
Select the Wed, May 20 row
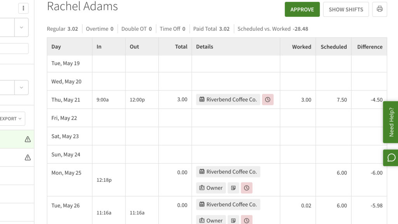(x=217, y=82)
